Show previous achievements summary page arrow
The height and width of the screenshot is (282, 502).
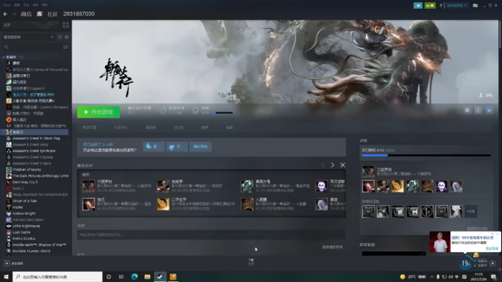(323, 165)
